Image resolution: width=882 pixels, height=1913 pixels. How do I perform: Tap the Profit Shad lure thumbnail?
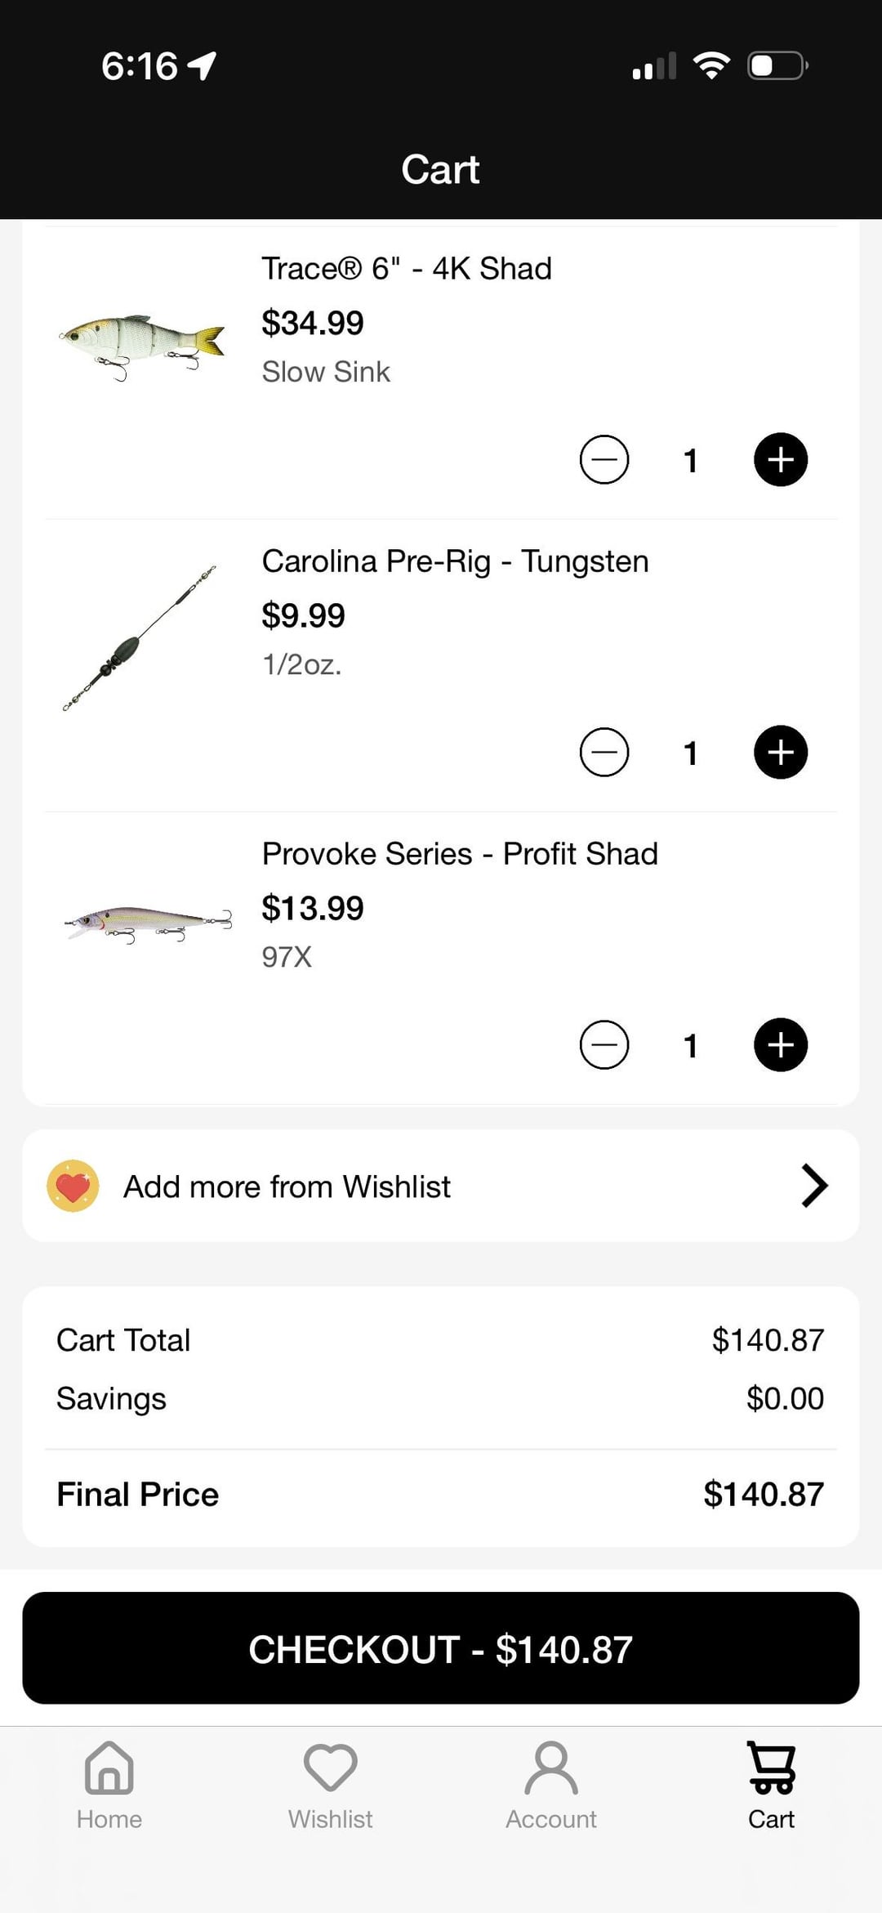click(x=147, y=923)
